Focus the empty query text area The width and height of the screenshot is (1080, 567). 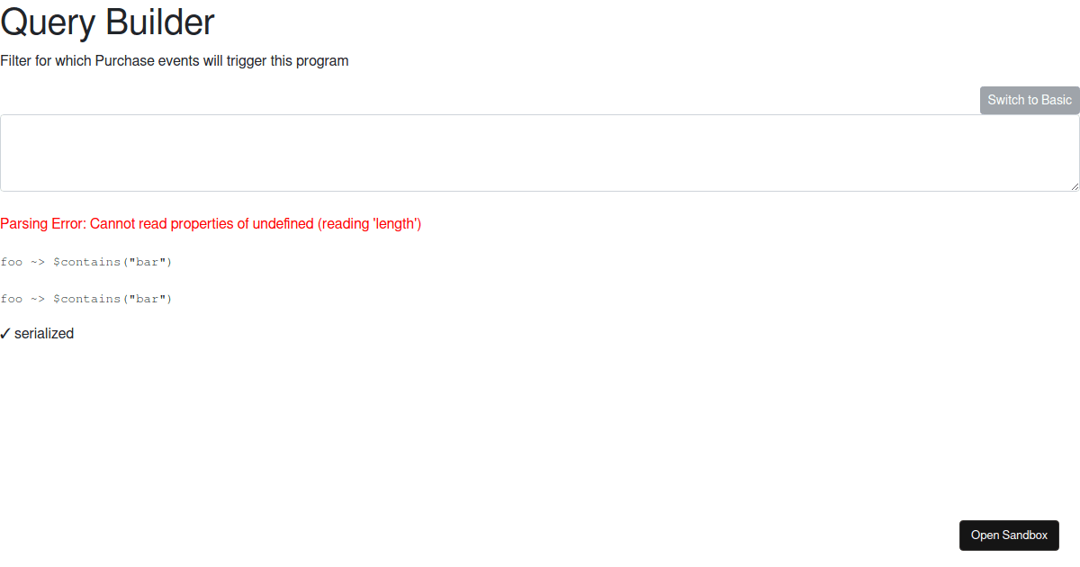tap(540, 153)
